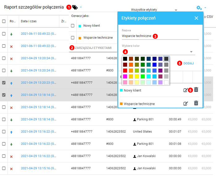Click the person icon next to Parking 801

tap(135, 119)
